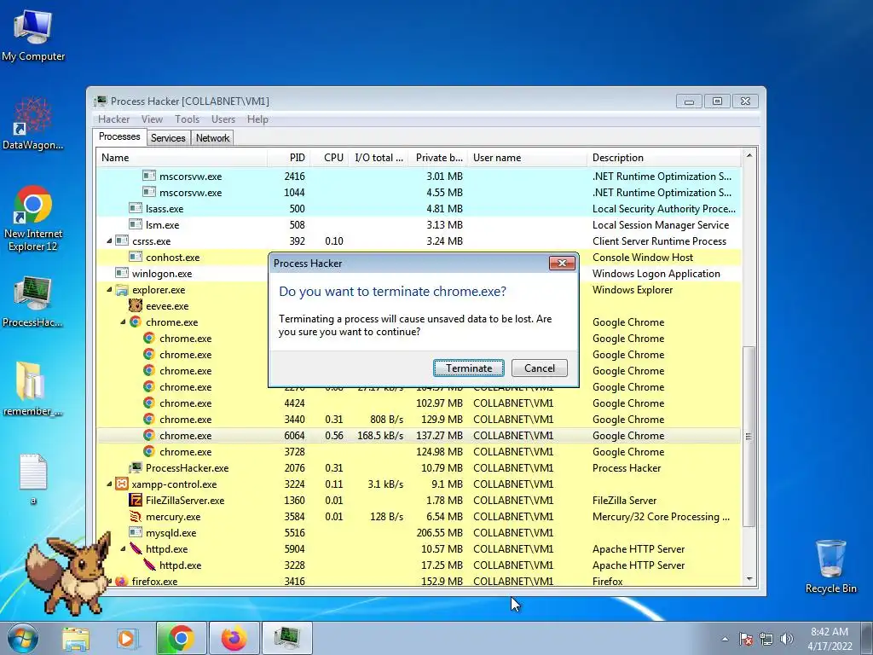
Task: Switch to the Services tab
Action: 168,138
